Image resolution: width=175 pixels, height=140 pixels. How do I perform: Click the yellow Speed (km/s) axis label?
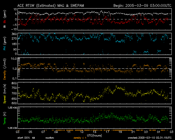pos(5,93)
